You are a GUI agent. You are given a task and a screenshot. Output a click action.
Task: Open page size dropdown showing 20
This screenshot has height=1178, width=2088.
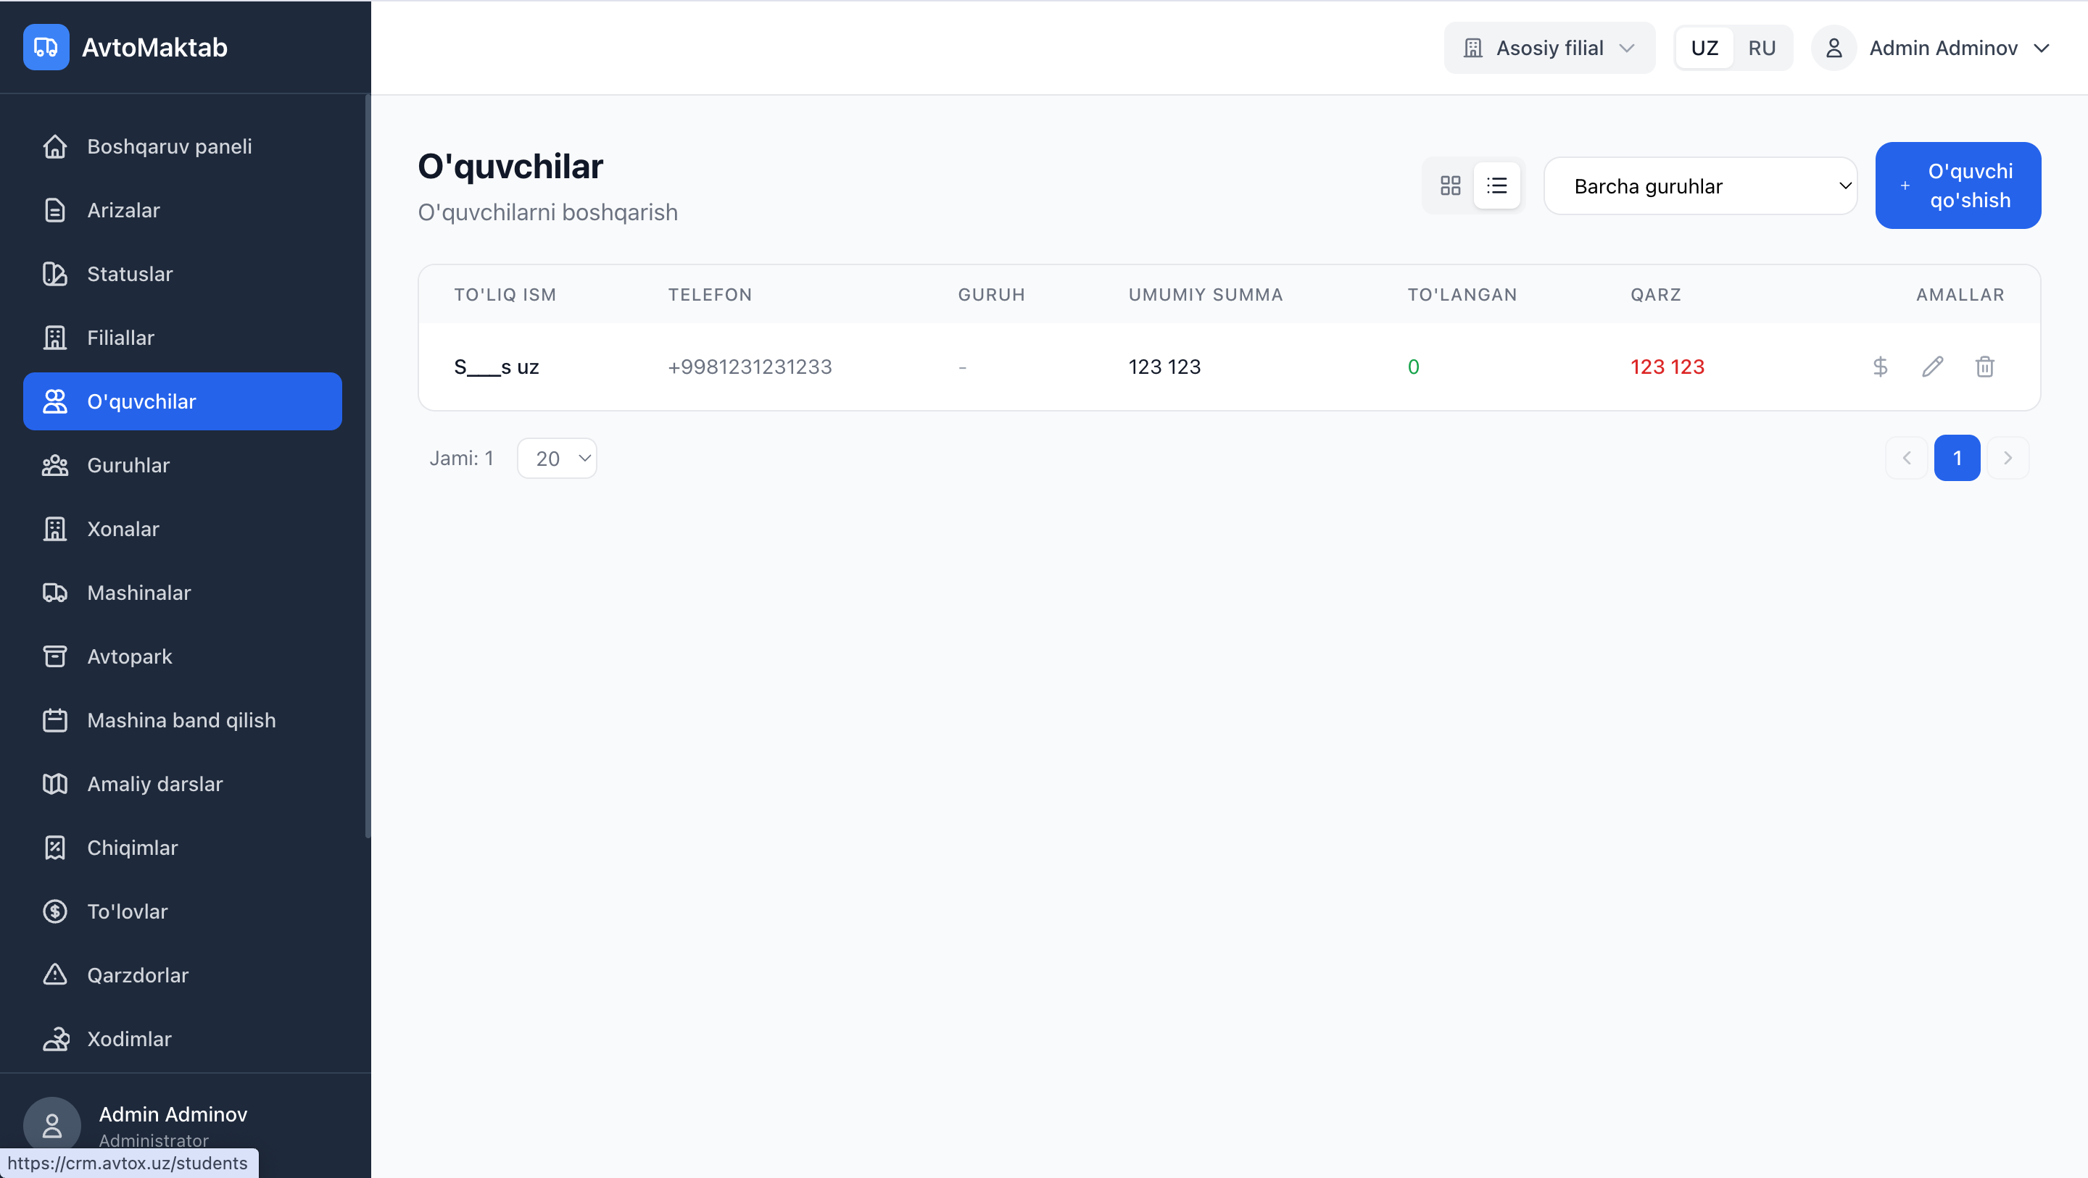558,459
